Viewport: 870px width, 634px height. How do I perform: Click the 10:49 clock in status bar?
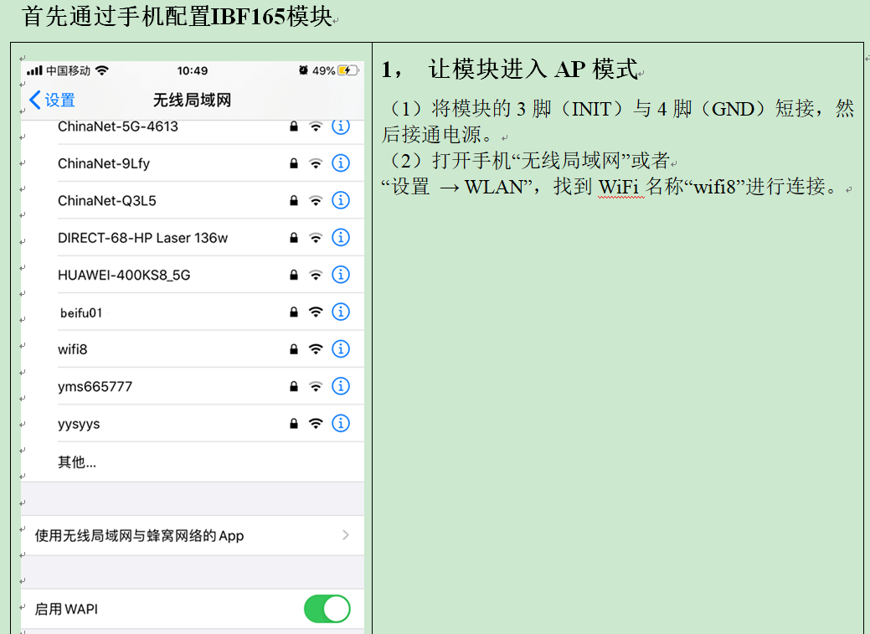(193, 70)
